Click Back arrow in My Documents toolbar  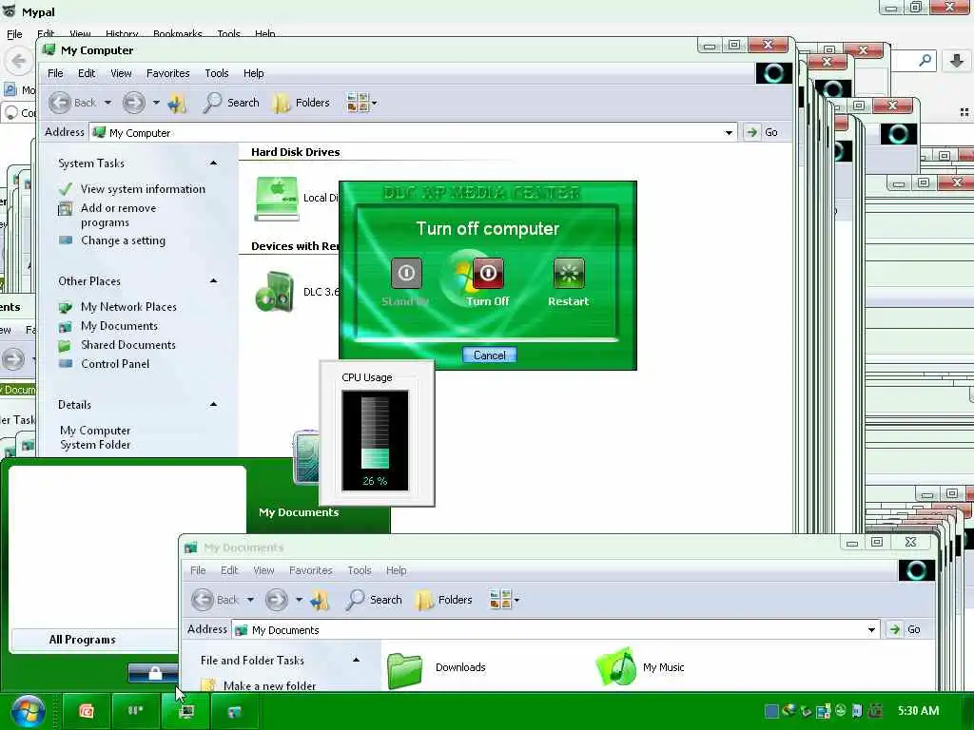tap(204, 600)
